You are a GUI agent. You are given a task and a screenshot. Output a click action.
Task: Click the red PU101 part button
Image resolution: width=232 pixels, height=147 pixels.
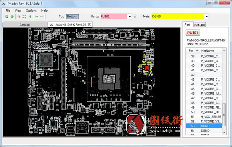(193, 33)
